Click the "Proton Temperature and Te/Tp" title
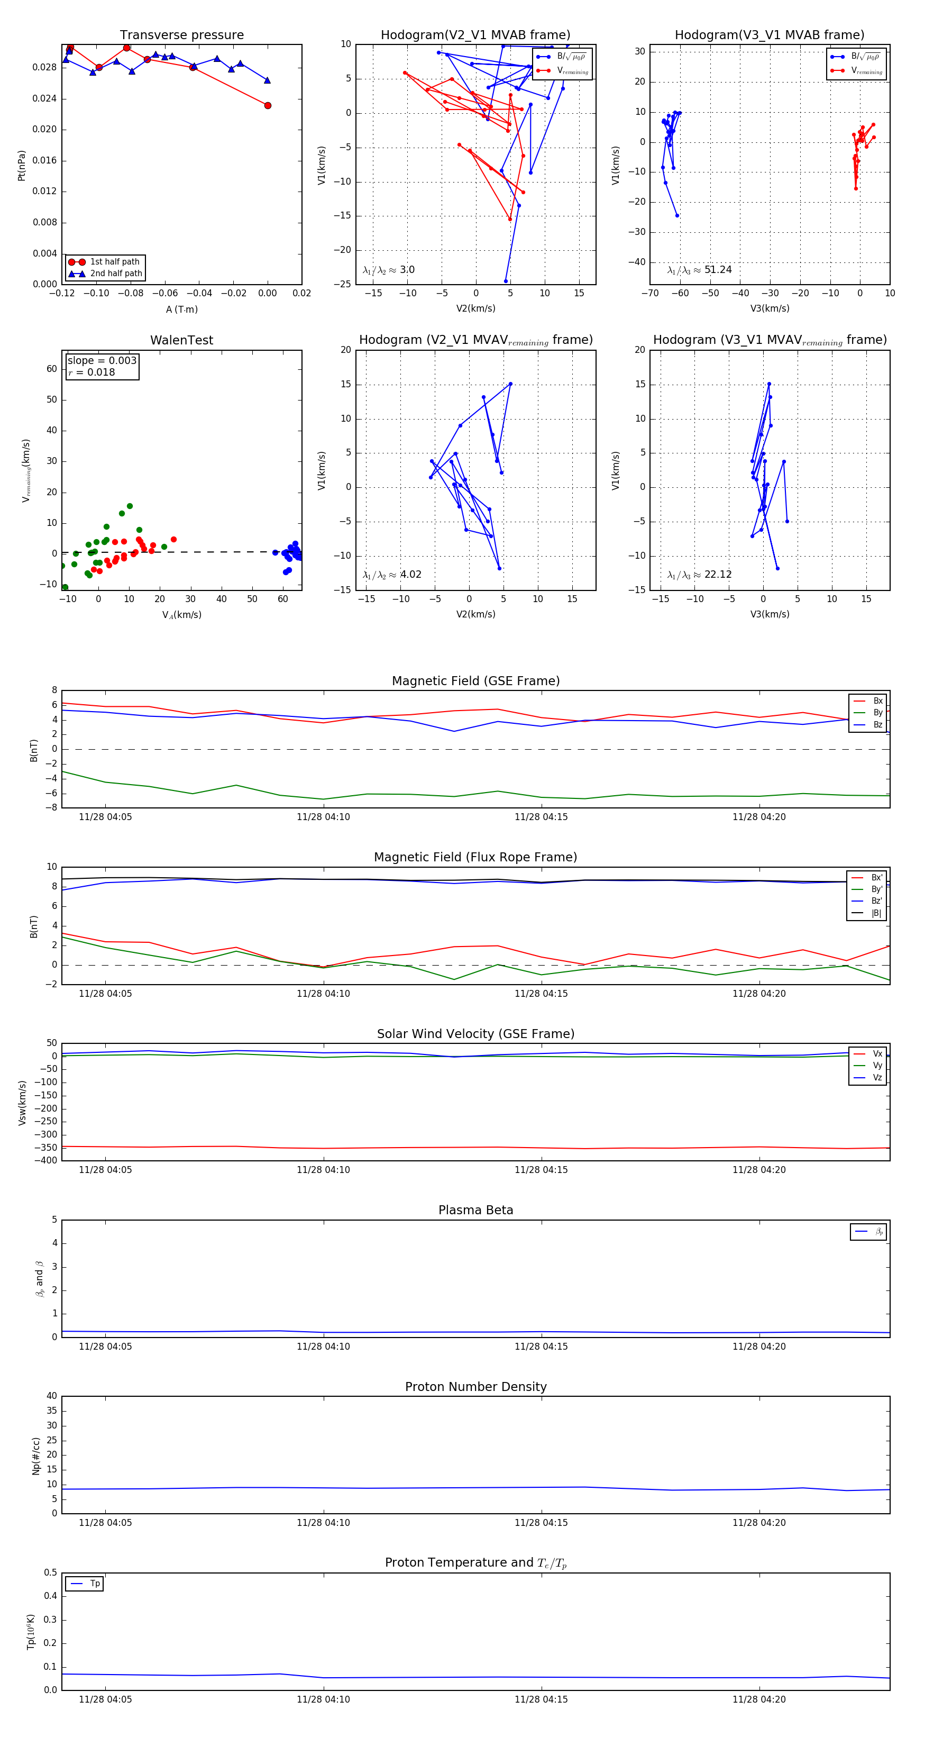This screenshot has height=1746, width=952. pyautogui.click(x=475, y=1563)
